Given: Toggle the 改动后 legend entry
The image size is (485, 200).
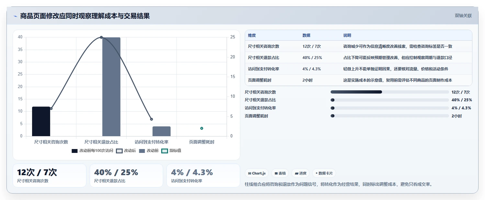Looking at the screenshot, I should (x=126, y=151).
